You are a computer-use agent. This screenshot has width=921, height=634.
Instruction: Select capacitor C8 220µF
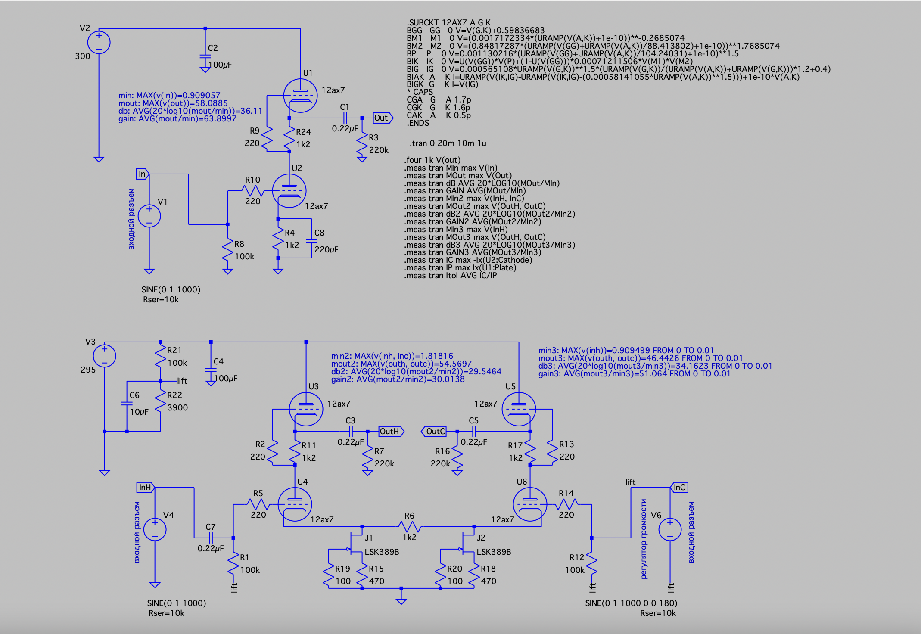pyautogui.click(x=311, y=241)
